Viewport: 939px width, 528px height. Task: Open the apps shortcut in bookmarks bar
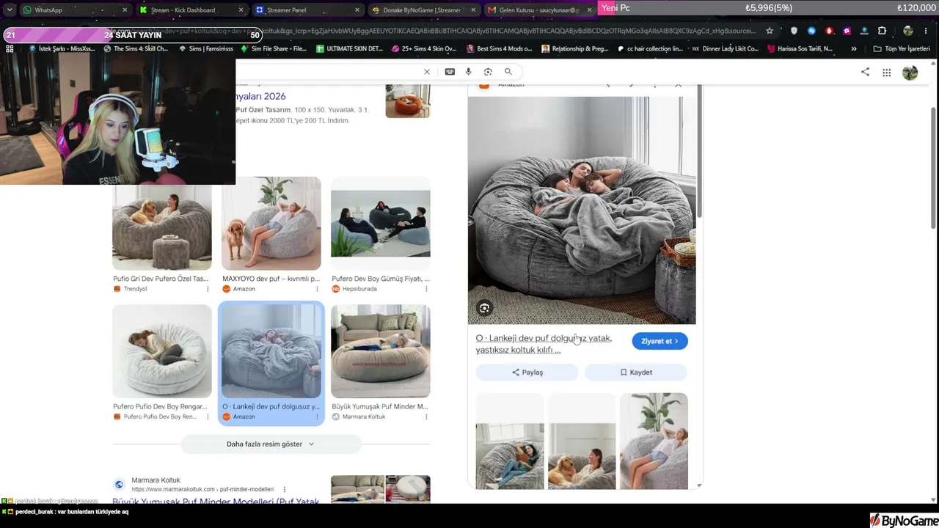point(10,48)
